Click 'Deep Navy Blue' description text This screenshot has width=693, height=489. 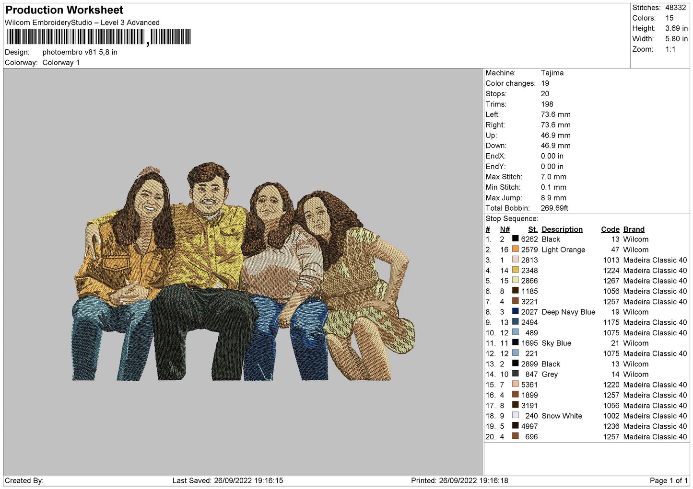pos(568,312)
